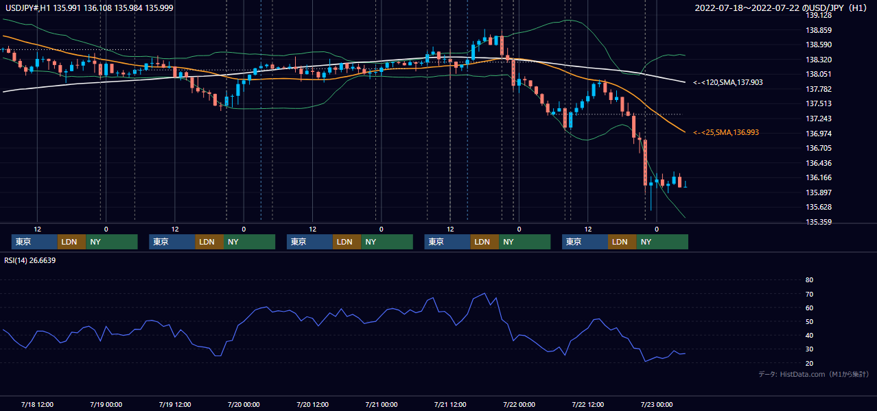Select the 7/20 00:00 time axis label
The height and width of the screenshot is (411, 877).
point(244,404)
